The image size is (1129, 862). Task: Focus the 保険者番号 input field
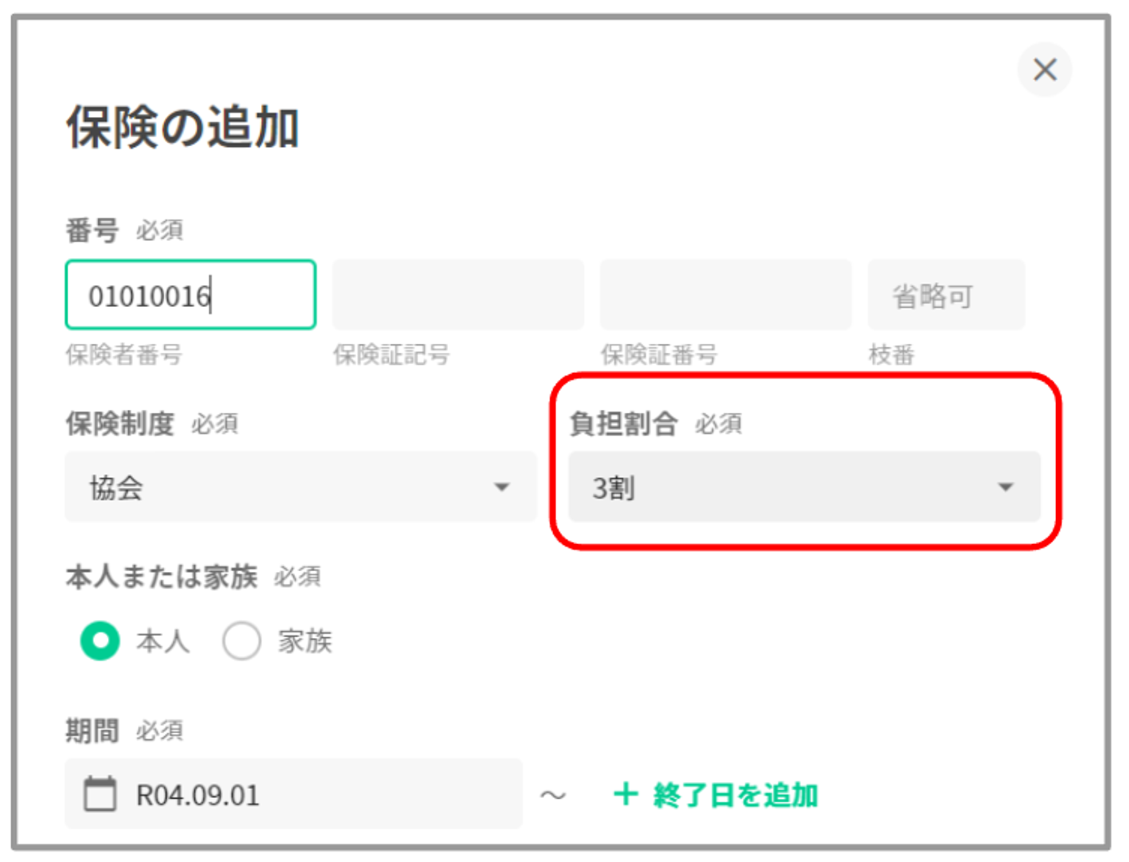pos(190,295)
